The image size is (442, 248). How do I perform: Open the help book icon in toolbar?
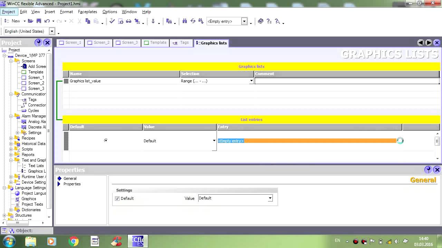click(x=261, y=21)
